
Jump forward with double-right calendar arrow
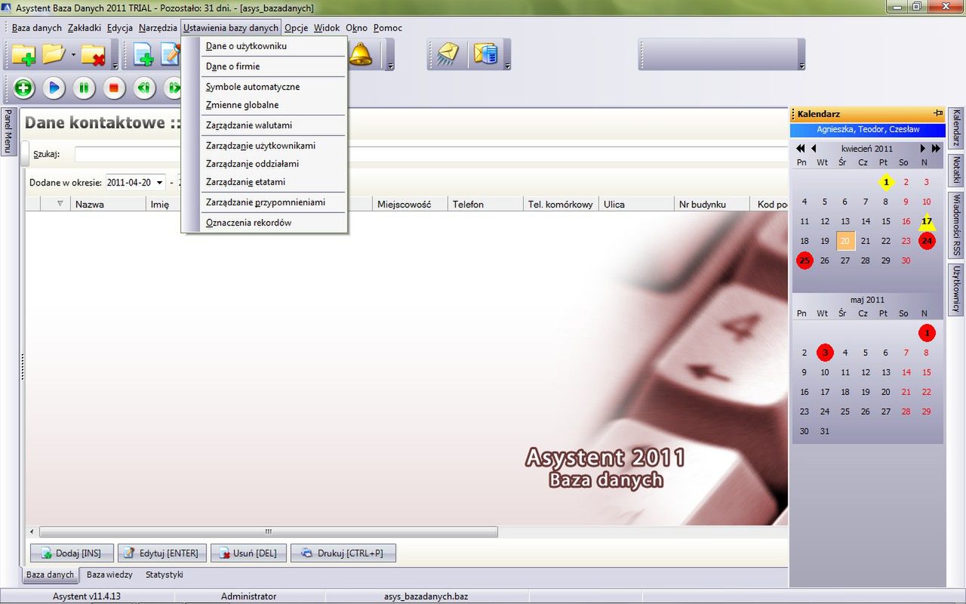[936, 149]
